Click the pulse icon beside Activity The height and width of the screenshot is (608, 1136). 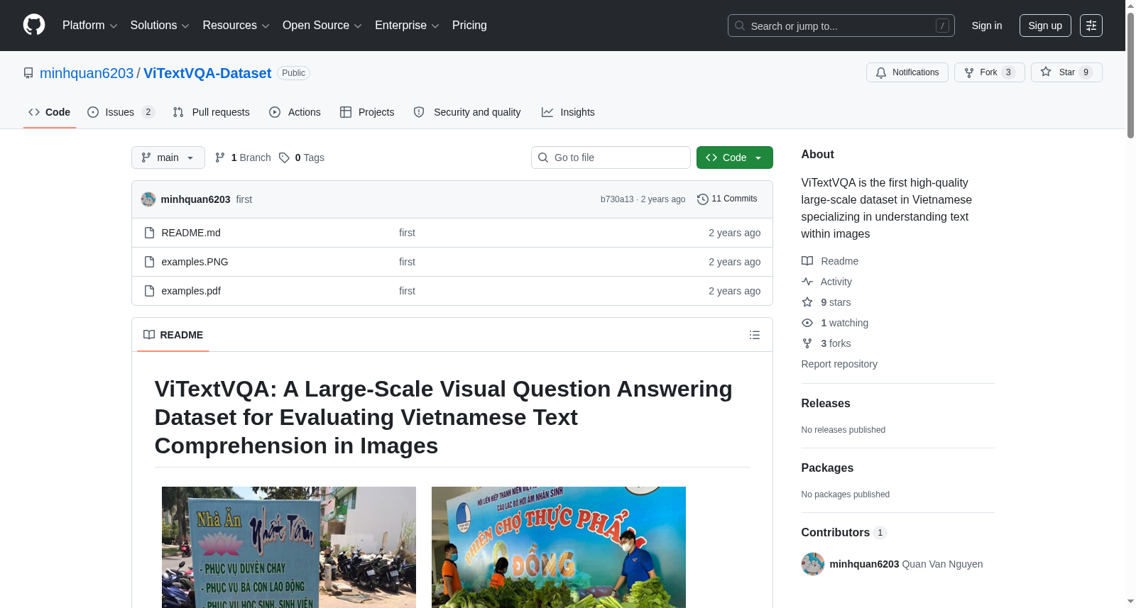807,282
